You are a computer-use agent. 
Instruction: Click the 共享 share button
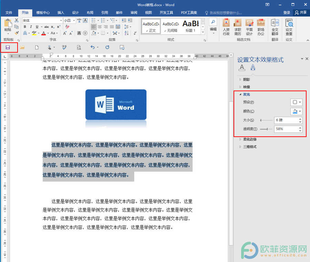301,13
